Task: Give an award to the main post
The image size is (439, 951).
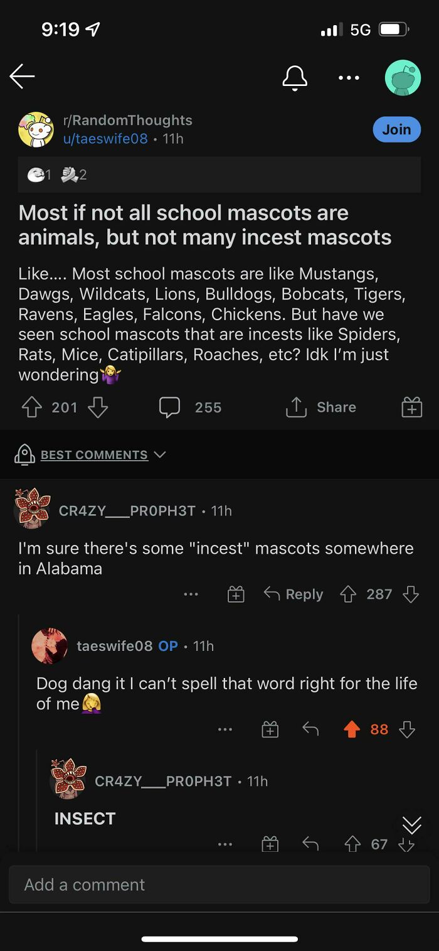Action: (411, 407)
